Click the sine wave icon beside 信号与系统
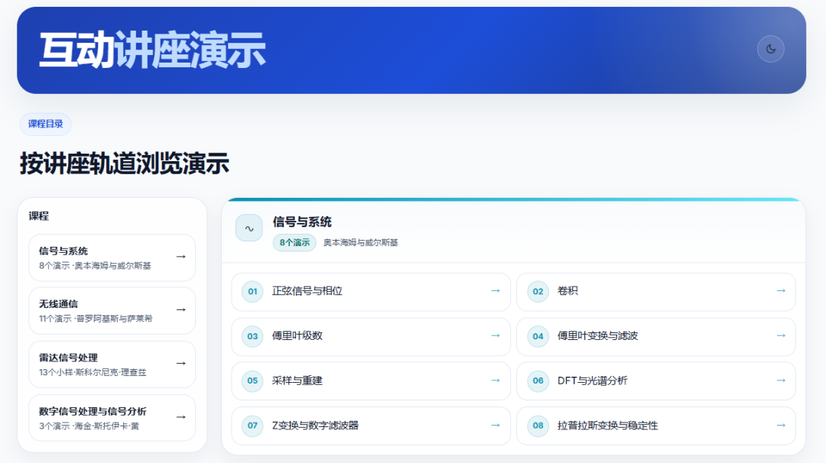The width and height of the screenshot is (826, 463). pos(249,228)
